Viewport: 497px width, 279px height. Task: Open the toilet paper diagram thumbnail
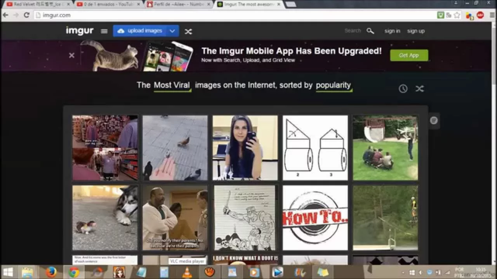[x=315, y=148]
